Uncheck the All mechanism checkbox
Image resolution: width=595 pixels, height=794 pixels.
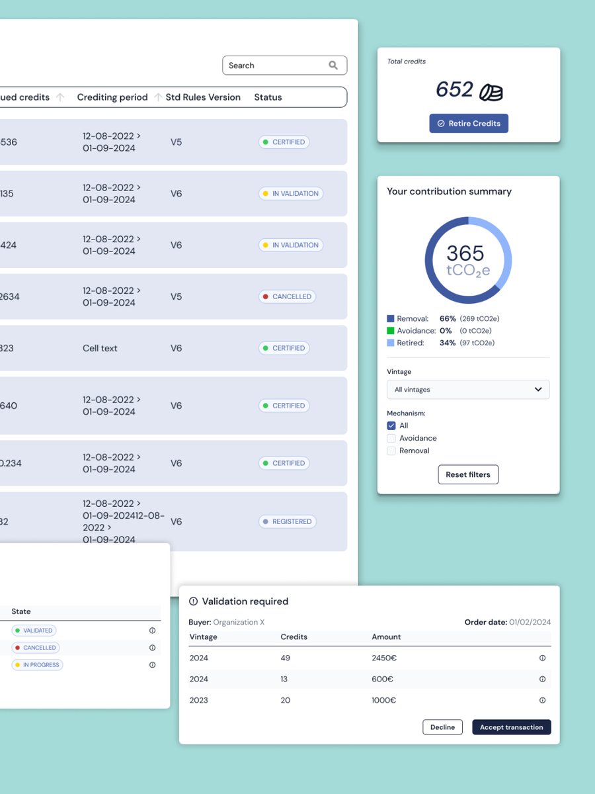click(391, 425)
